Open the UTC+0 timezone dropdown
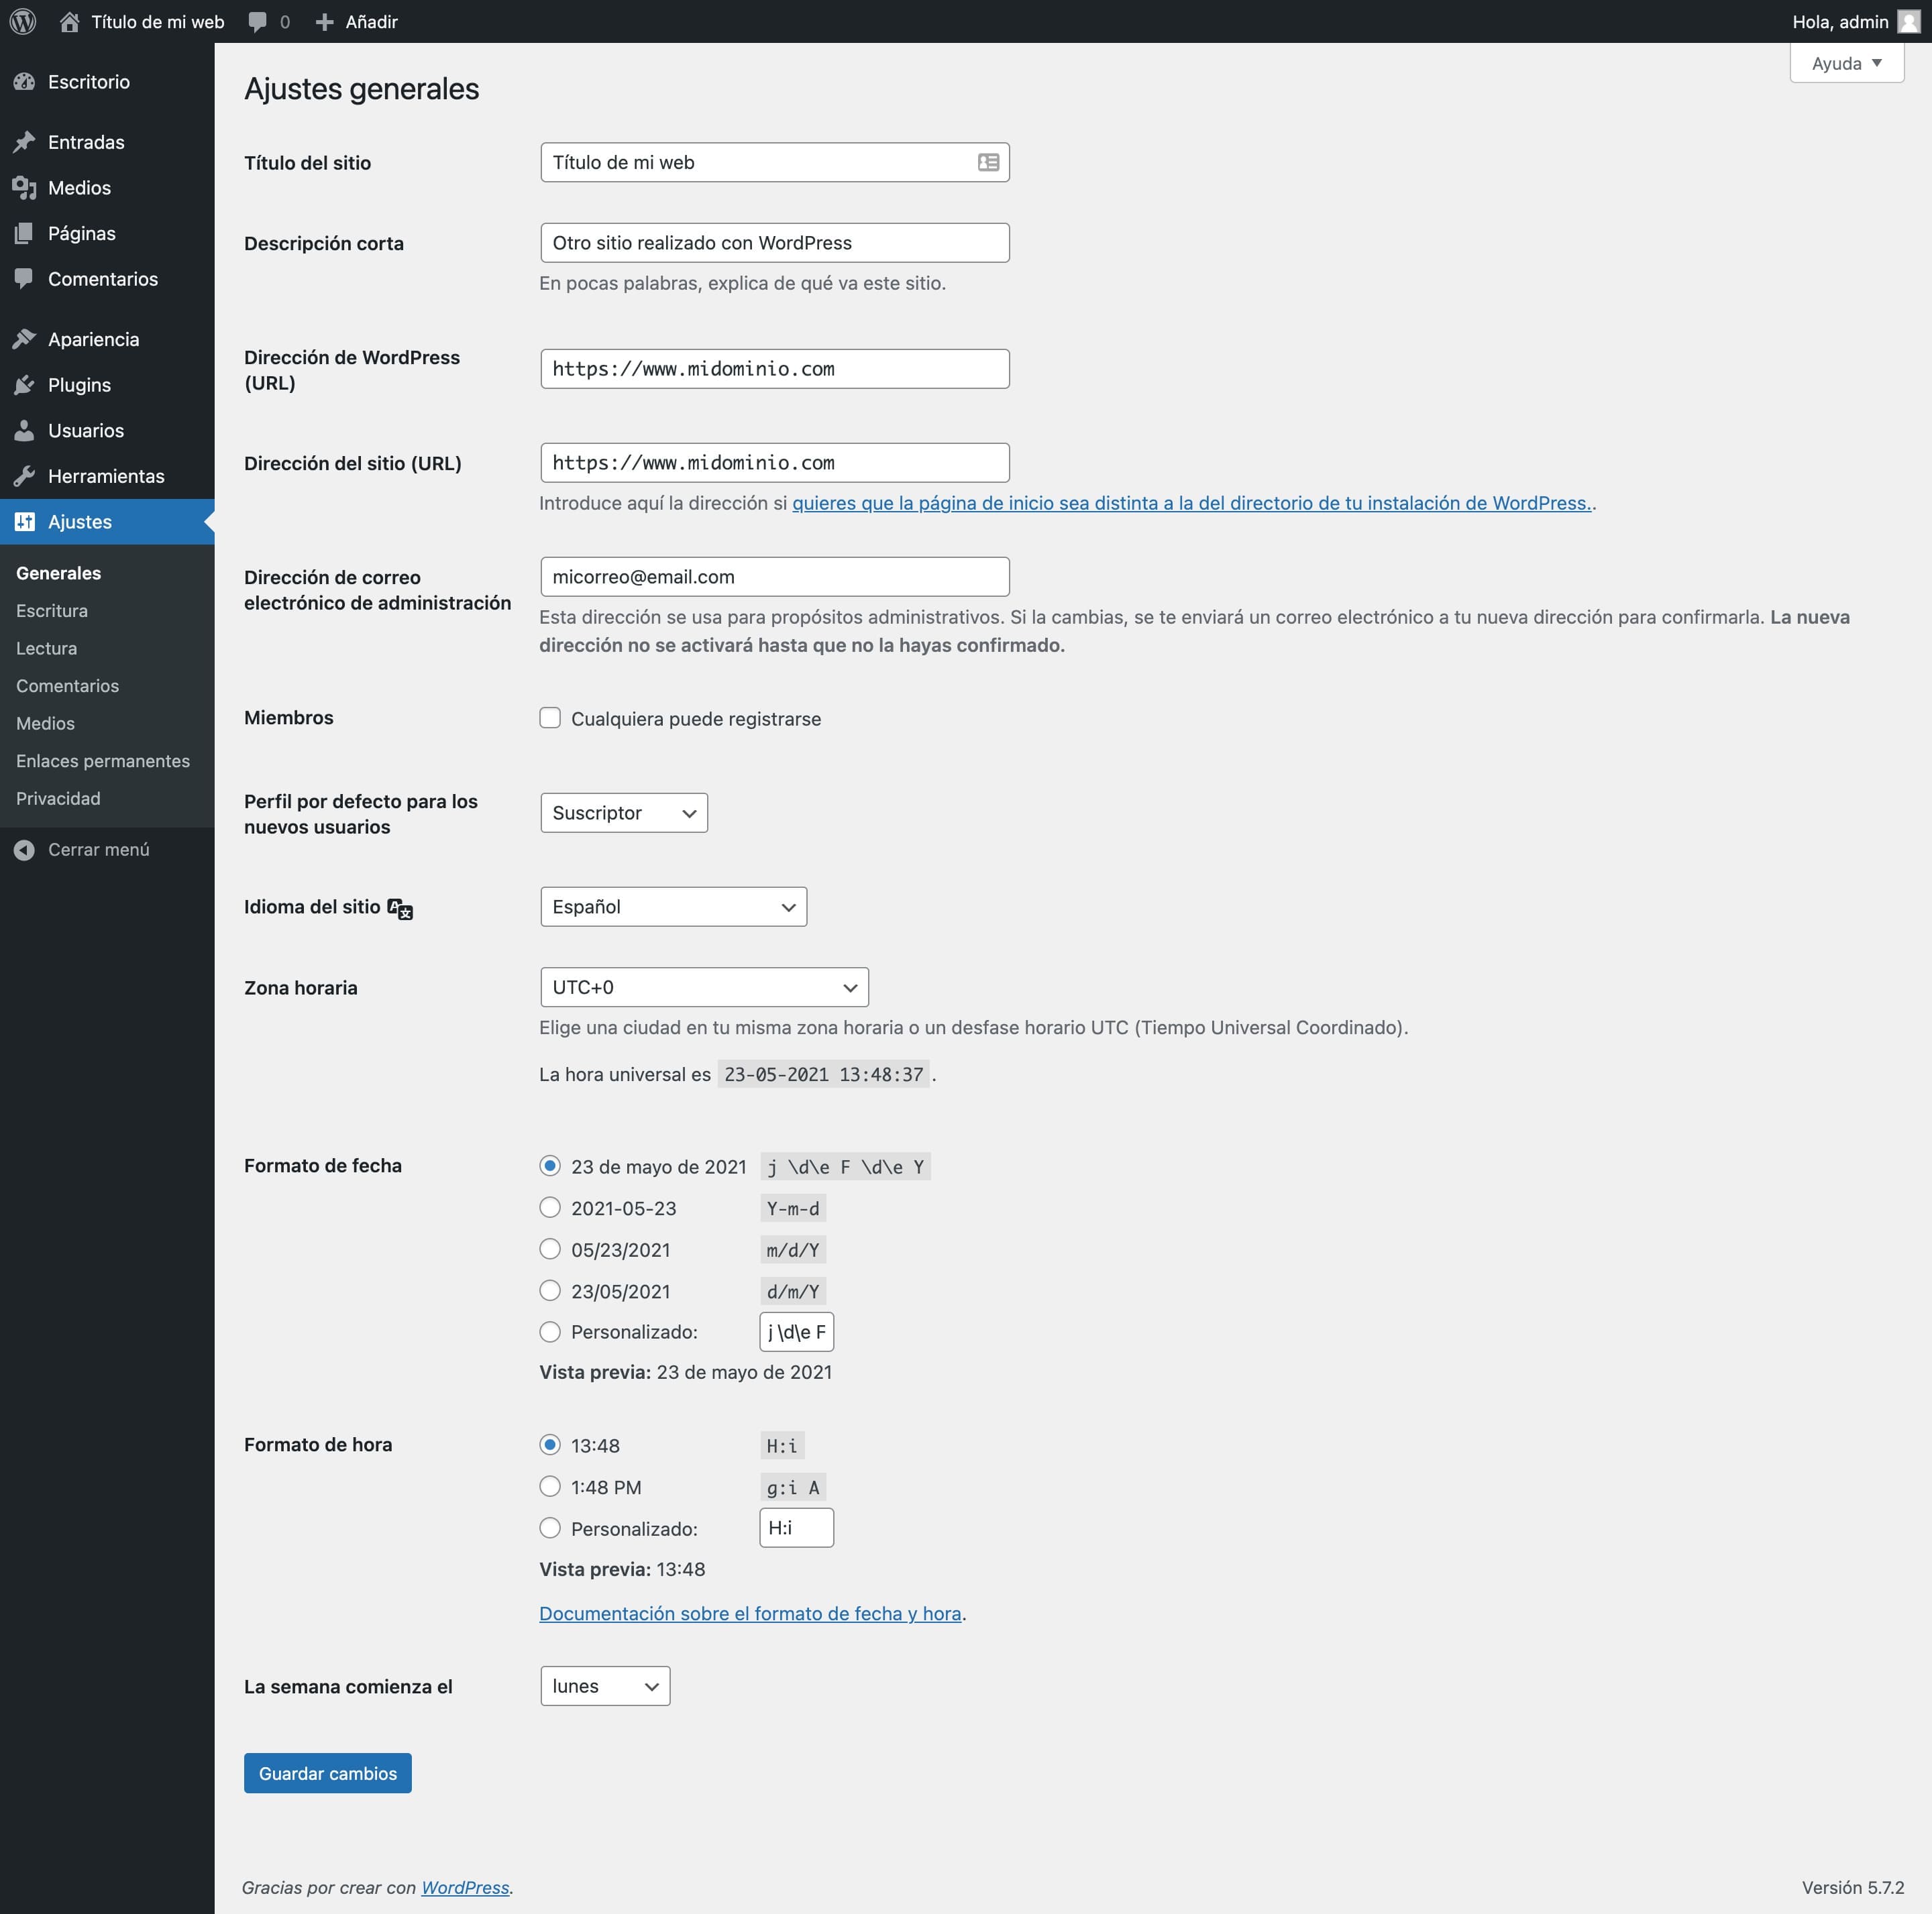 click(x=705, y=987)
